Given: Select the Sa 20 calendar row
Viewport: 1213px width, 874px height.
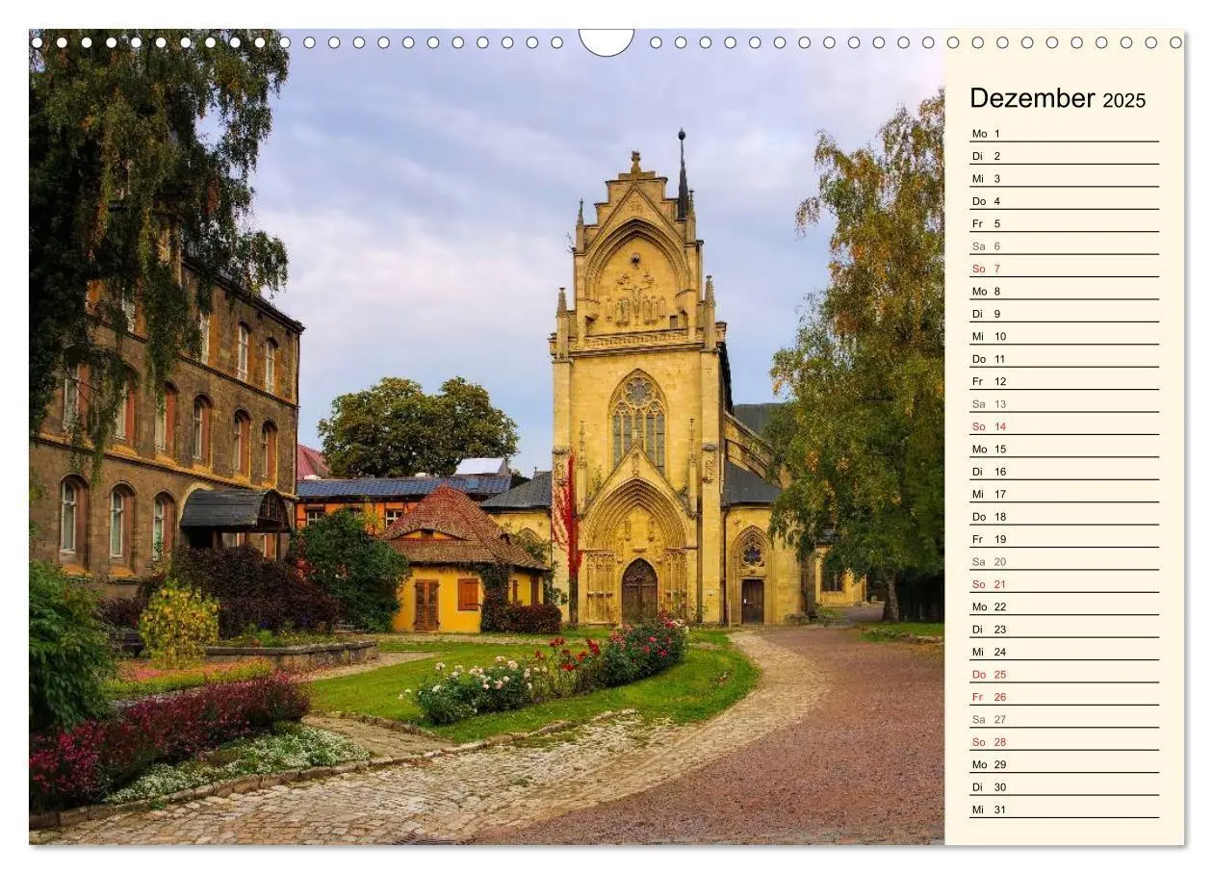Looking at the screenshot, I should click(x=1064, y=561).
